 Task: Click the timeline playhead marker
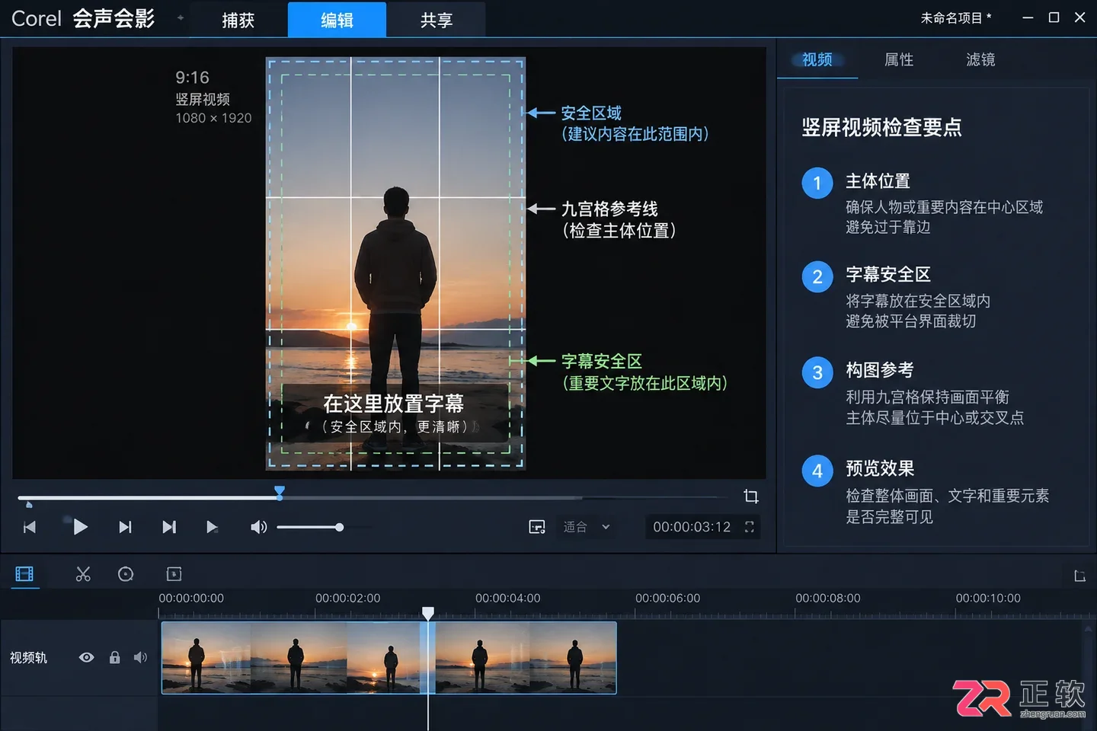[428, 613]
